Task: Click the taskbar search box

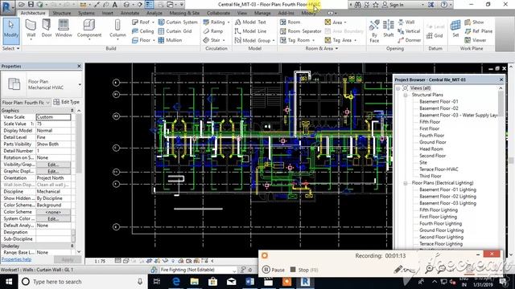Action: click(82, 282)
